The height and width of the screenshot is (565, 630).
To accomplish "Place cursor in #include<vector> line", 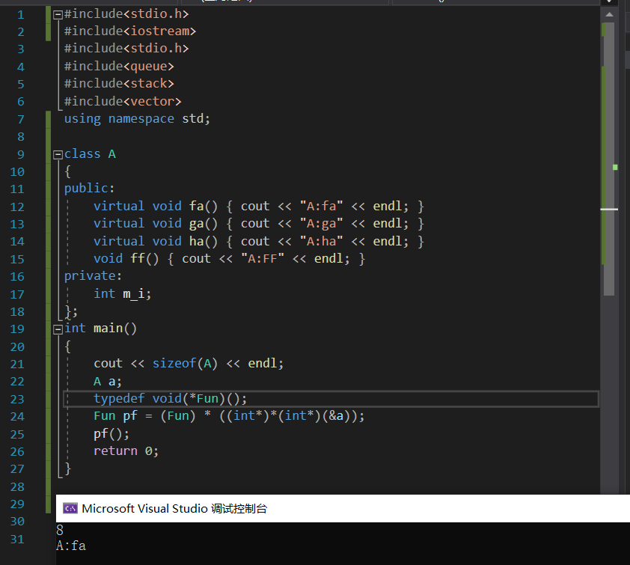I will click(123, 101).
